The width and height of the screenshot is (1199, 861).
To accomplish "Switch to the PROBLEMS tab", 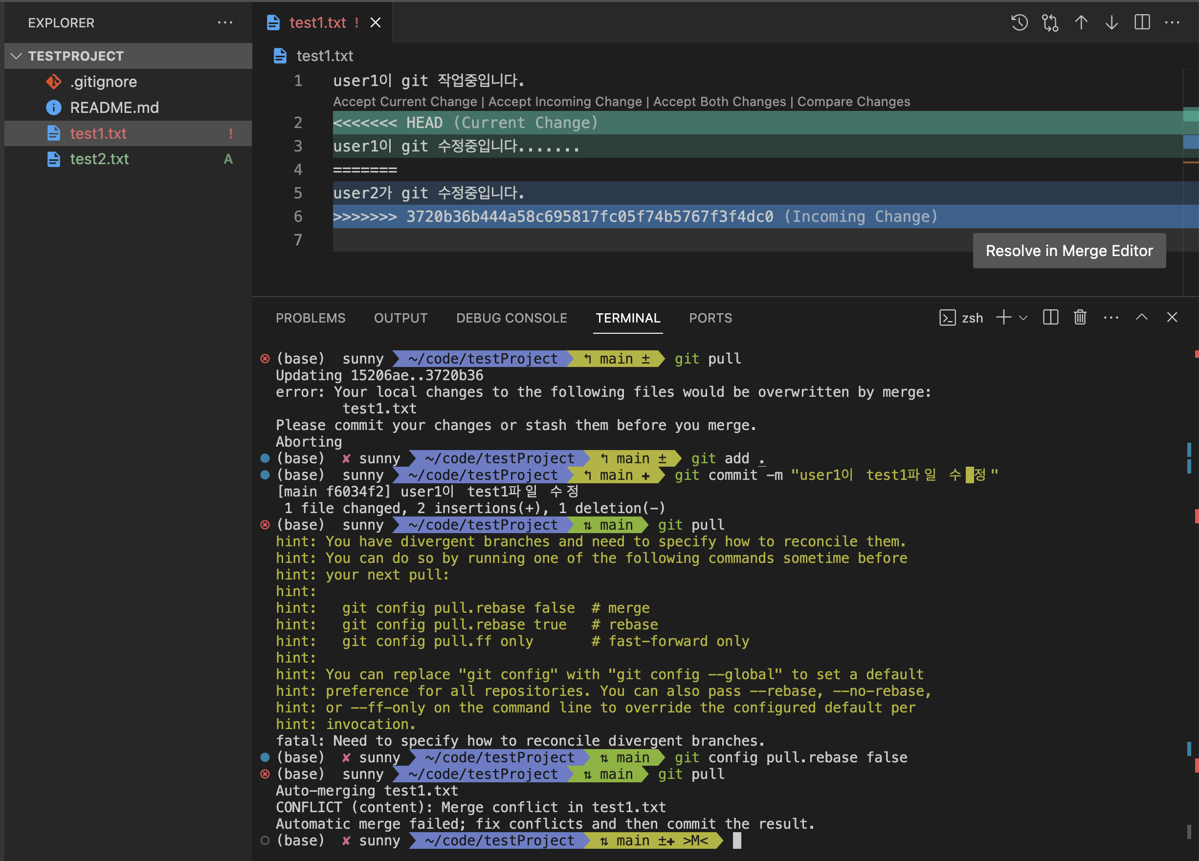I will tap(311, 318).
